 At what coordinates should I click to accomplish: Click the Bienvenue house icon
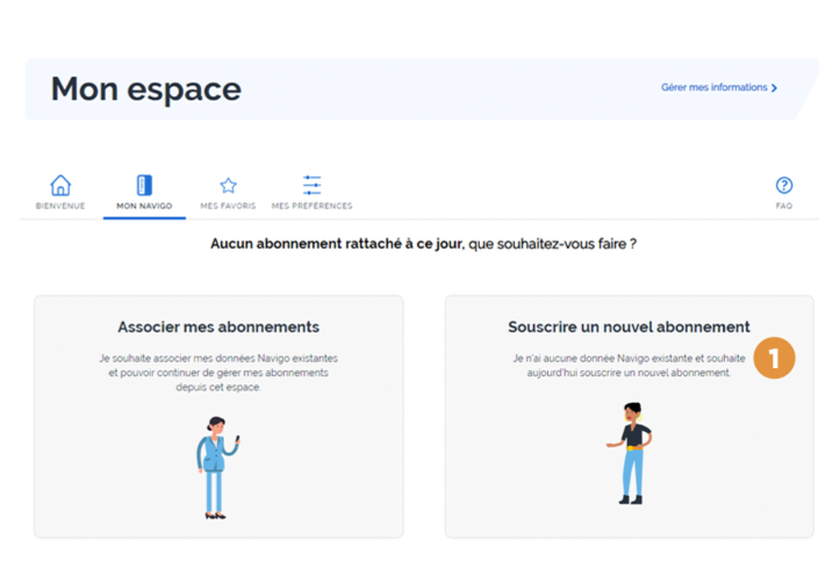[x=60, y=186]
